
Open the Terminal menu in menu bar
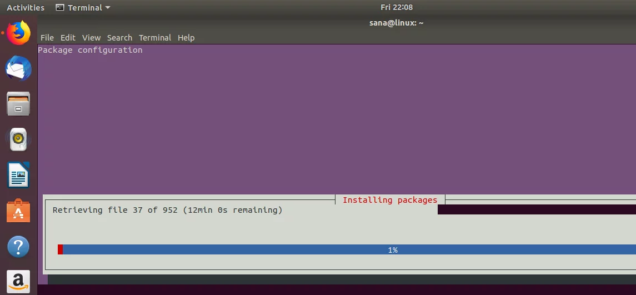(155, 38)
